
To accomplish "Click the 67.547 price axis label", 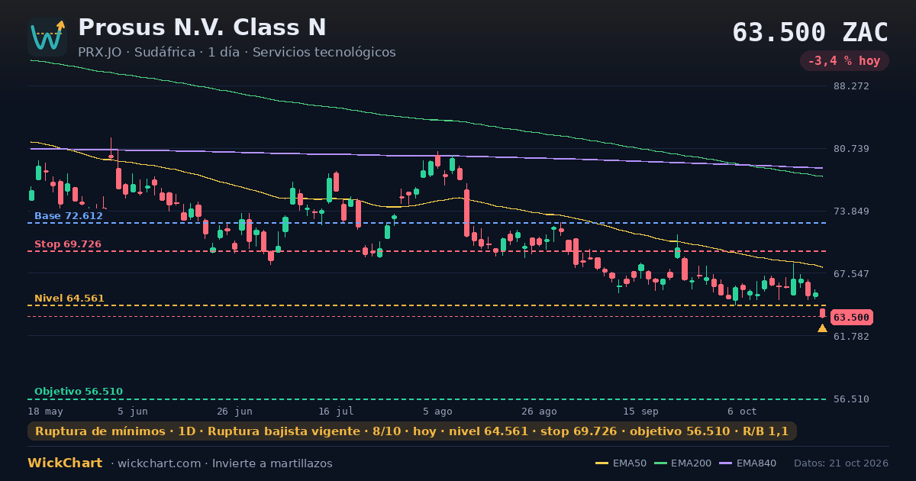I will [x=851, y=273].
